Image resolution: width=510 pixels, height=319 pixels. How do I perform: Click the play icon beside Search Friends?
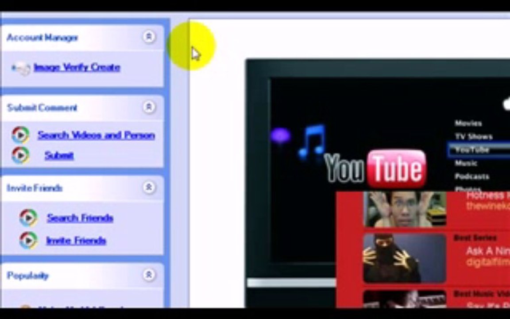pos(28,218)
